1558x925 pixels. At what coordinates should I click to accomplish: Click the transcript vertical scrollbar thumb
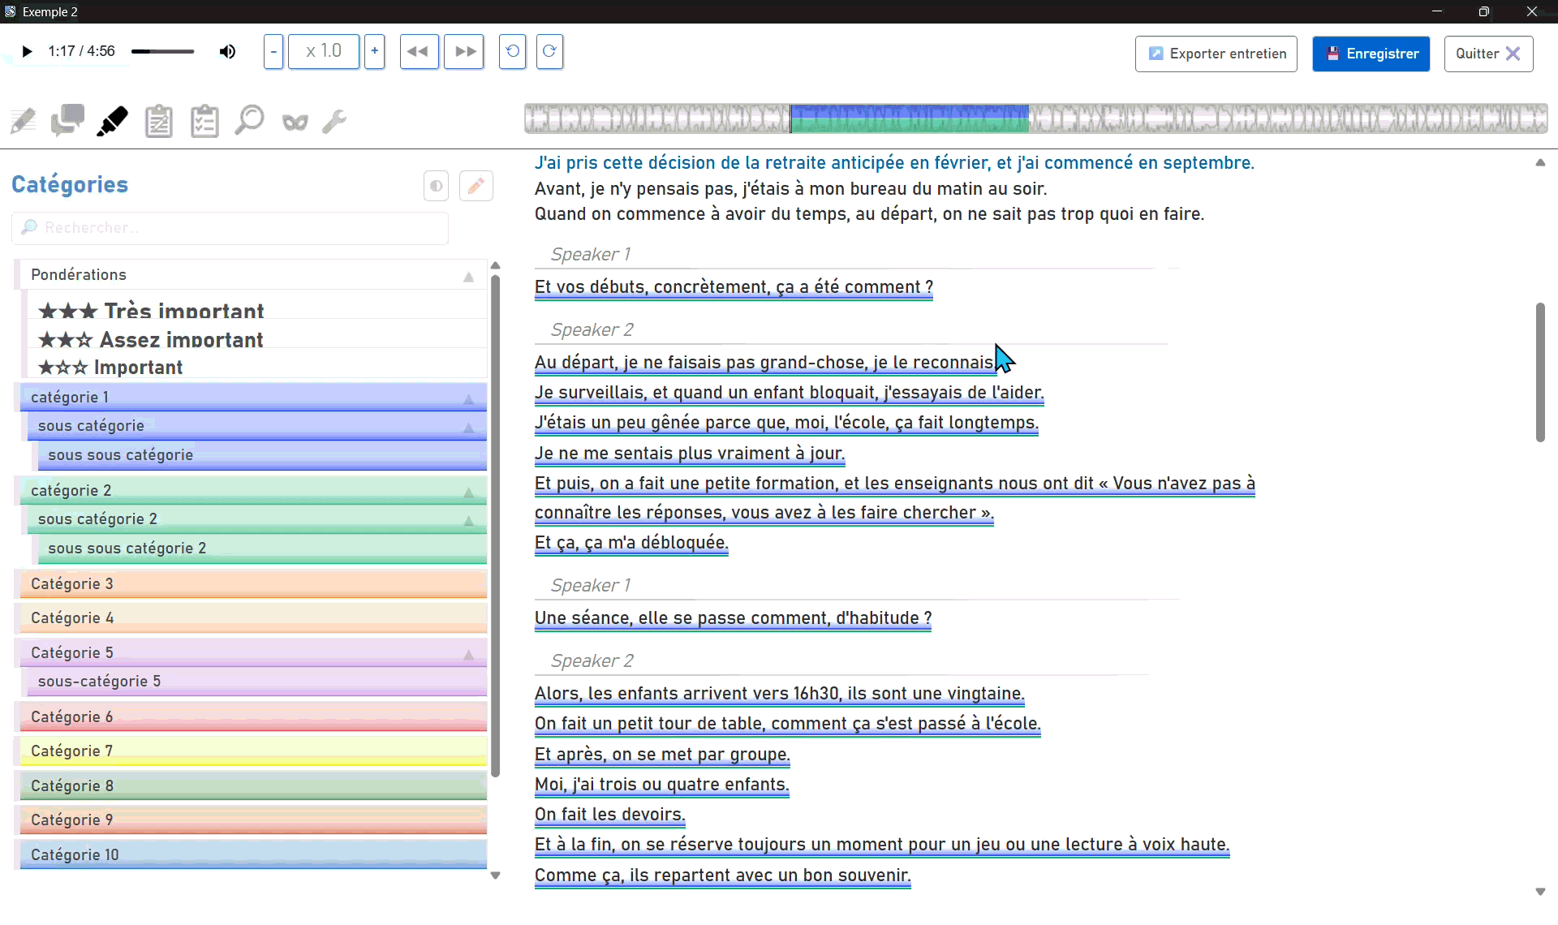1540,372
